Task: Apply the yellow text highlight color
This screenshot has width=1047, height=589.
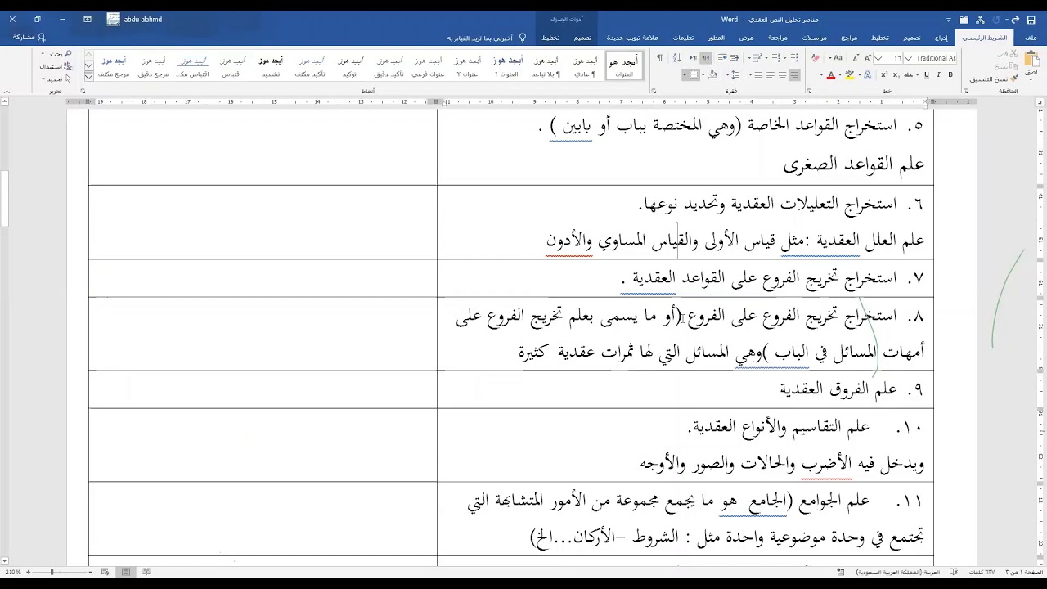Action: [x=849, y=74]
